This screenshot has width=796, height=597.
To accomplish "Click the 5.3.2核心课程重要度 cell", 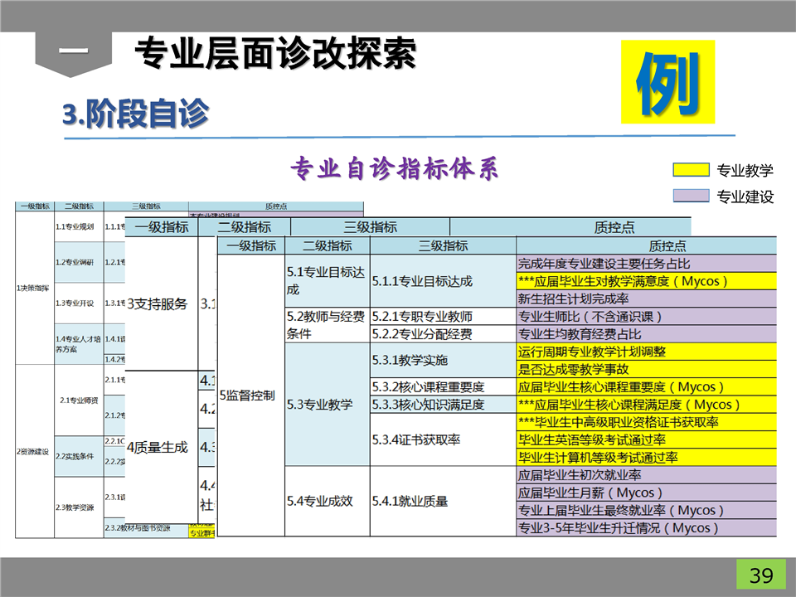I will point(443,387).
